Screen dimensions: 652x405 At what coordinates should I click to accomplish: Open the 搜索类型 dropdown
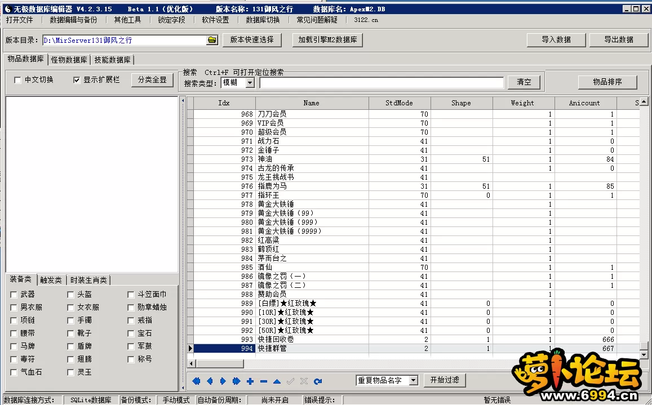[250, 83]
